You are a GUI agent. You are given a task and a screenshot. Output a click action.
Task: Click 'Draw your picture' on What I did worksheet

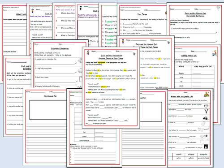[x=10, y=52]
